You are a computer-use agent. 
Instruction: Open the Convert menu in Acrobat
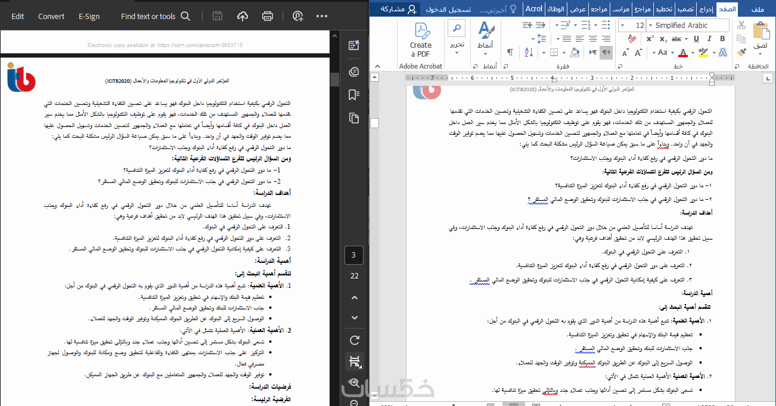[x=51, y=16]
